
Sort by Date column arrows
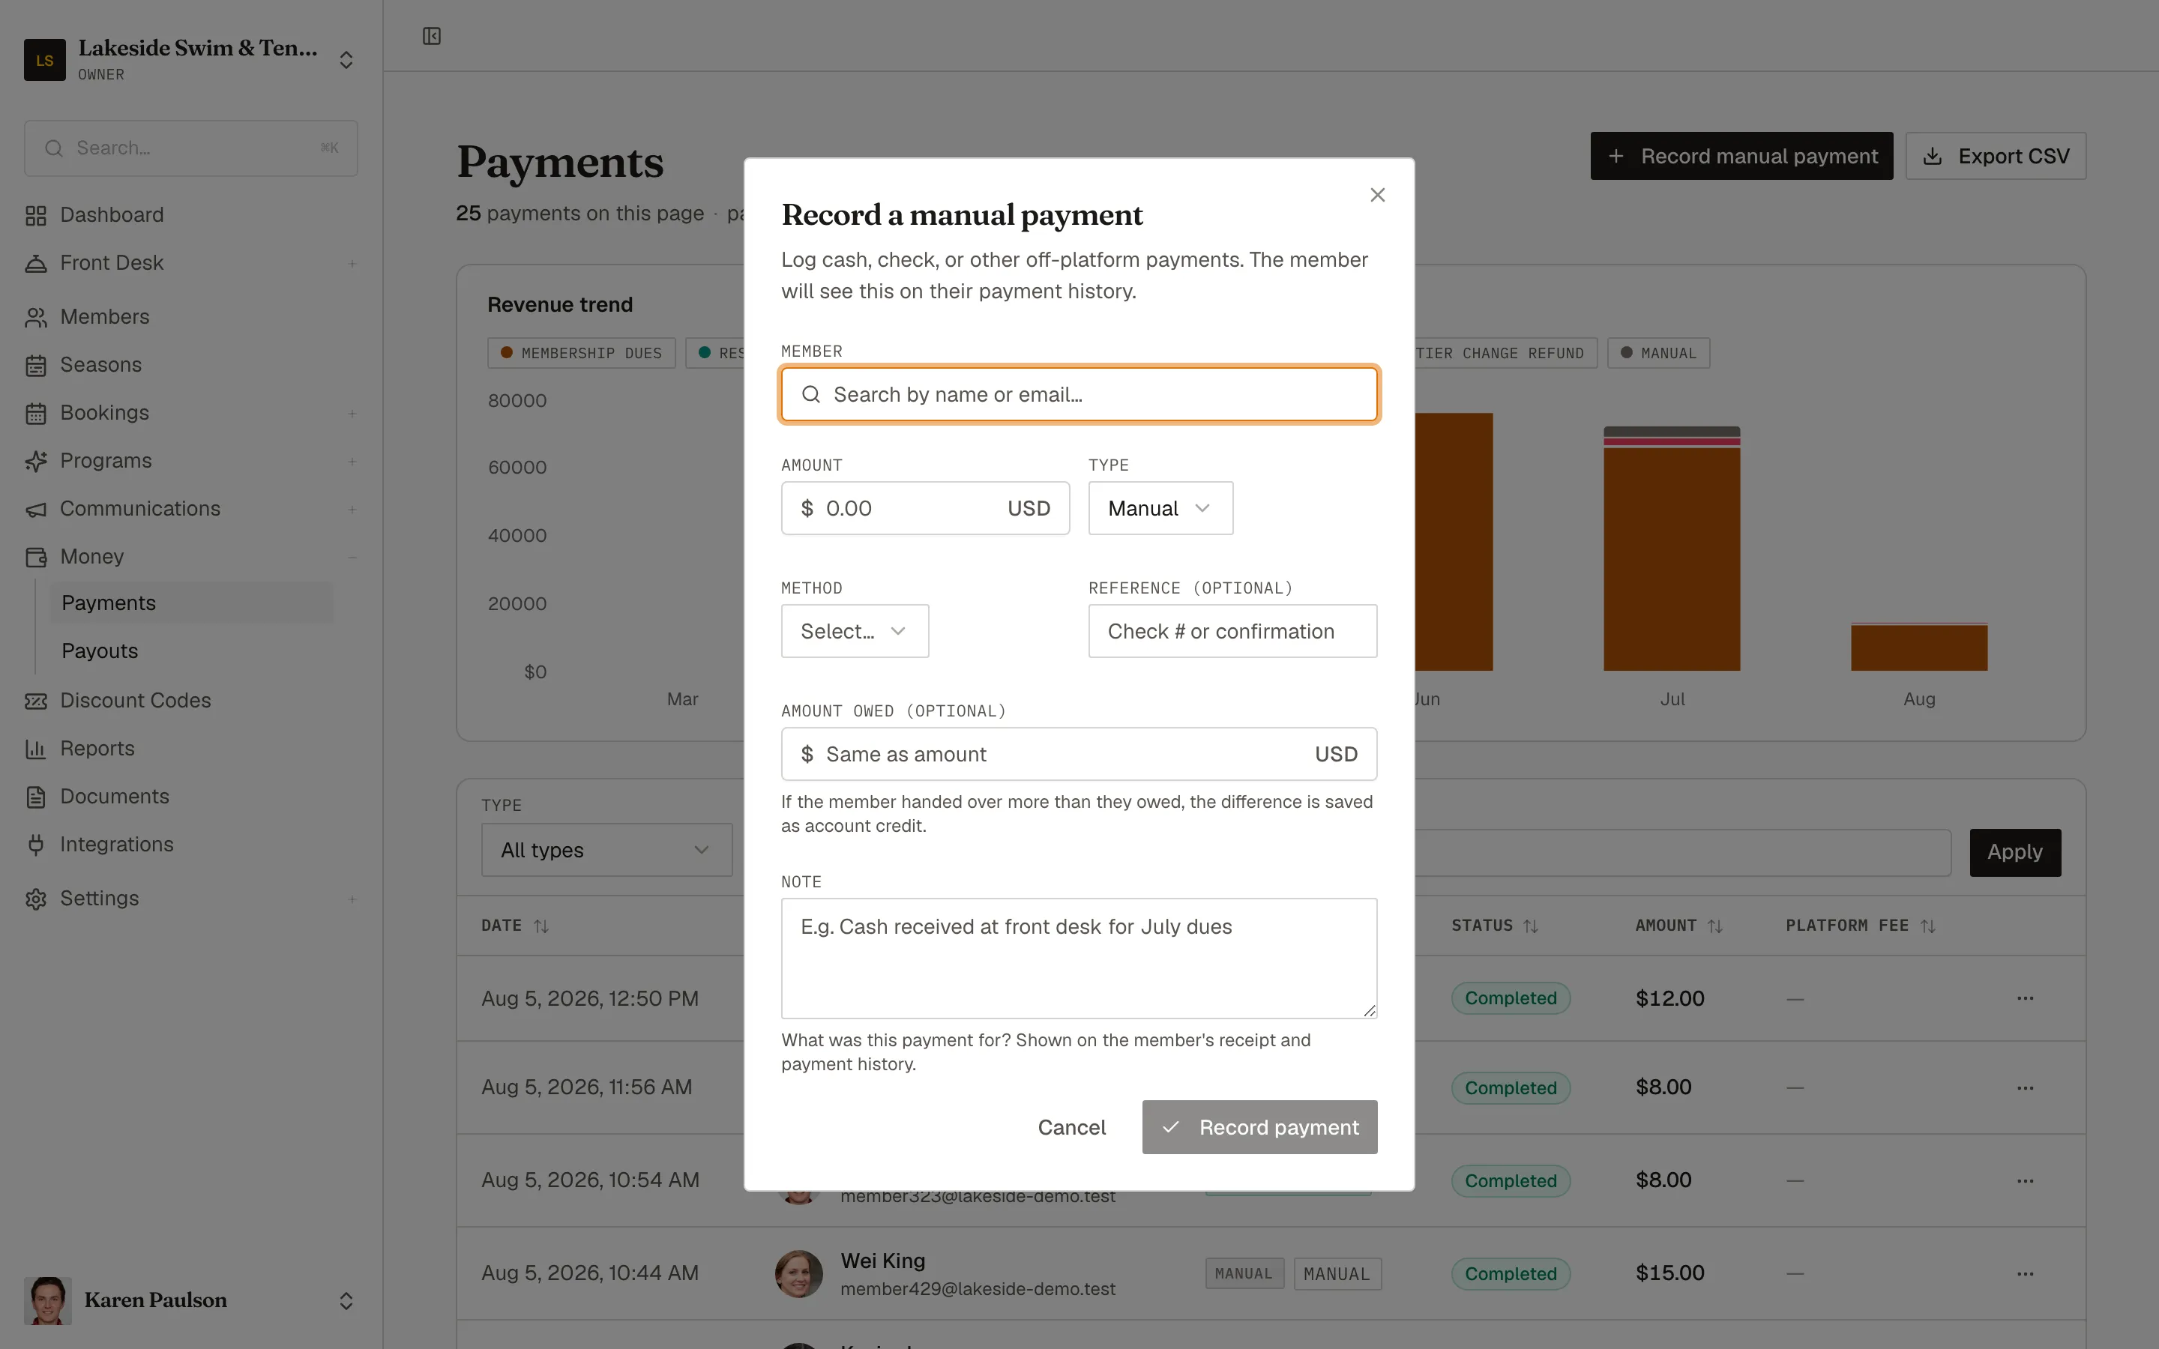point(540,926)
